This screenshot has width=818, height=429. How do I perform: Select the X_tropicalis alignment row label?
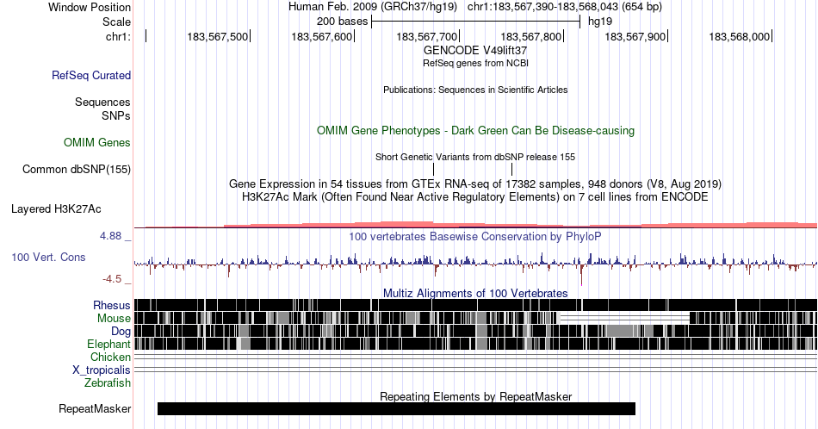coord(102,370)
